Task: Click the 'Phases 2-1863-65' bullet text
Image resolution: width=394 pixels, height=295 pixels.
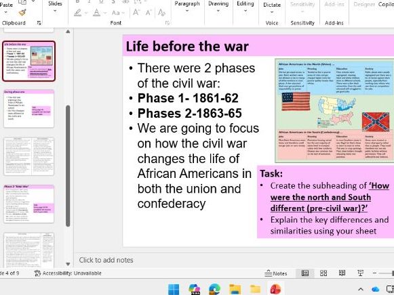Action: [190, 113]
